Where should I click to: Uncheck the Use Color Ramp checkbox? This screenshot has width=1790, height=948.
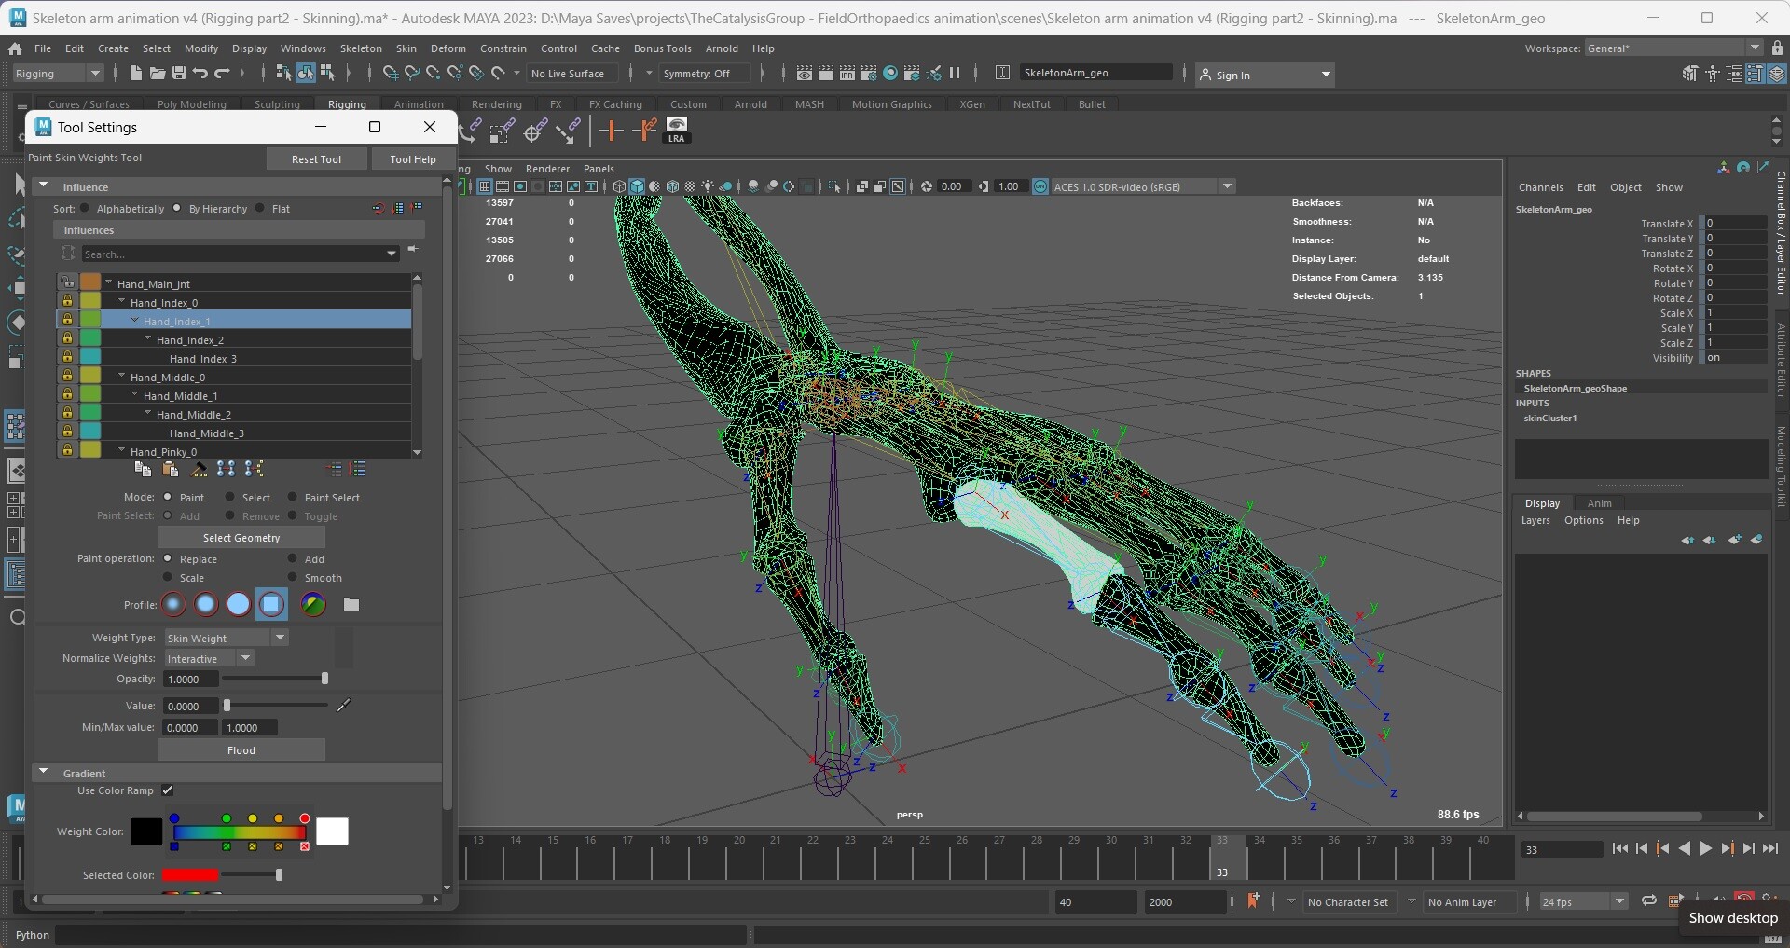(168, 790)
